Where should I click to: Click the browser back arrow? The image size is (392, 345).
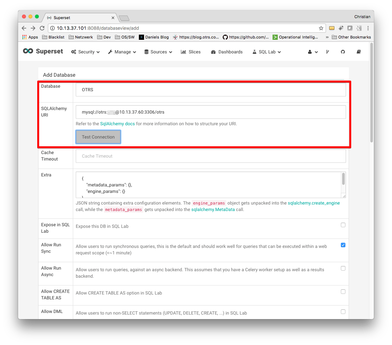(24, 28)
